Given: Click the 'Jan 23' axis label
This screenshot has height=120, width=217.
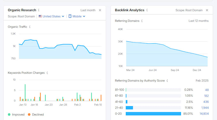Looking at the screenshot, I should coord(49,105).
